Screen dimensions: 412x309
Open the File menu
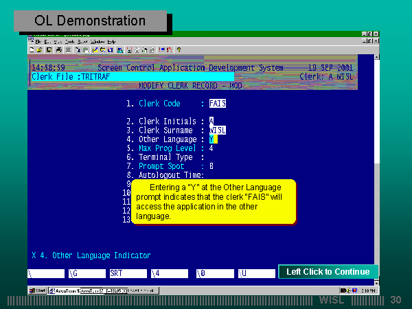[x=38, y=41]
